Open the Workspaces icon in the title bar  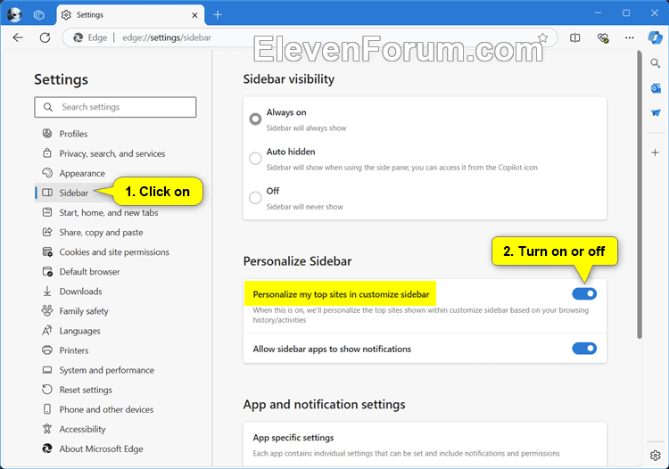click(x=39, y=15)
